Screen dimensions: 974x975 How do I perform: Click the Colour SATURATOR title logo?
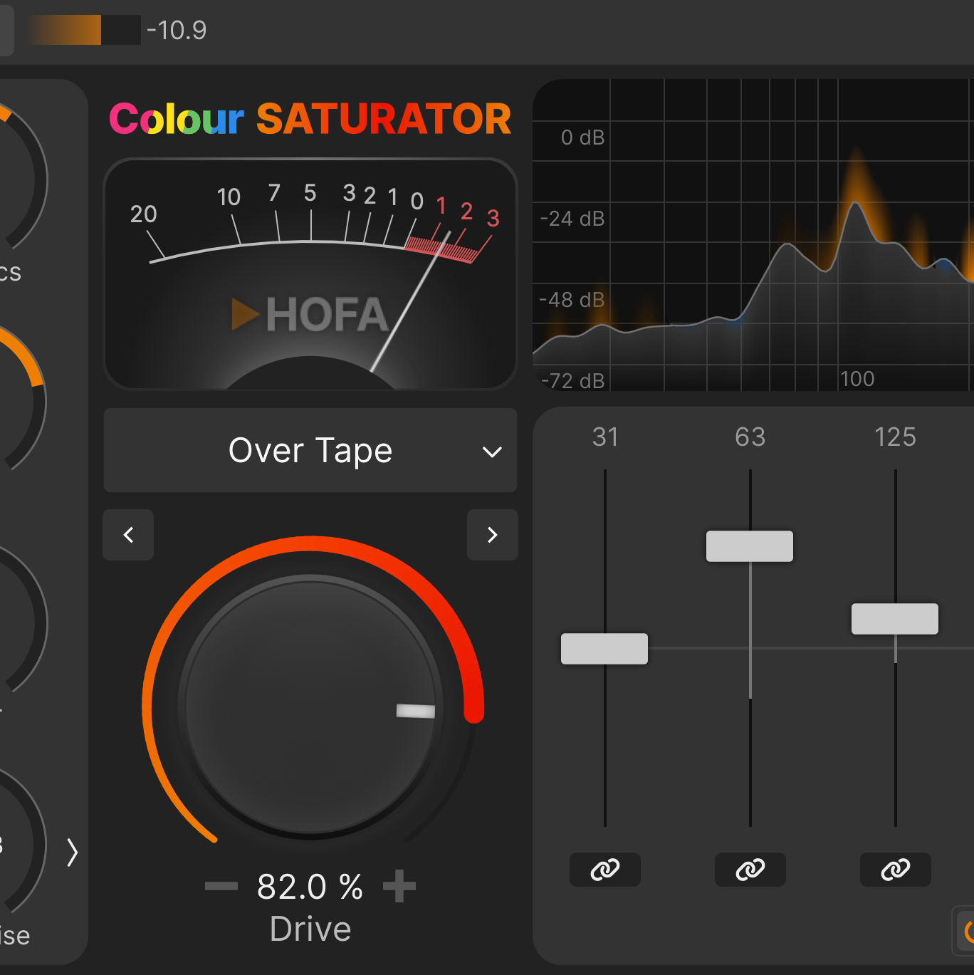310,118
